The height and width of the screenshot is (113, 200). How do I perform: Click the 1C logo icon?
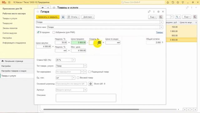(4, 2)
